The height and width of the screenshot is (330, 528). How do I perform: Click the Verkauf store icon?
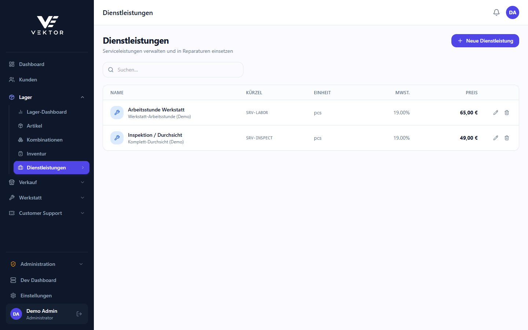coord(12,182)
